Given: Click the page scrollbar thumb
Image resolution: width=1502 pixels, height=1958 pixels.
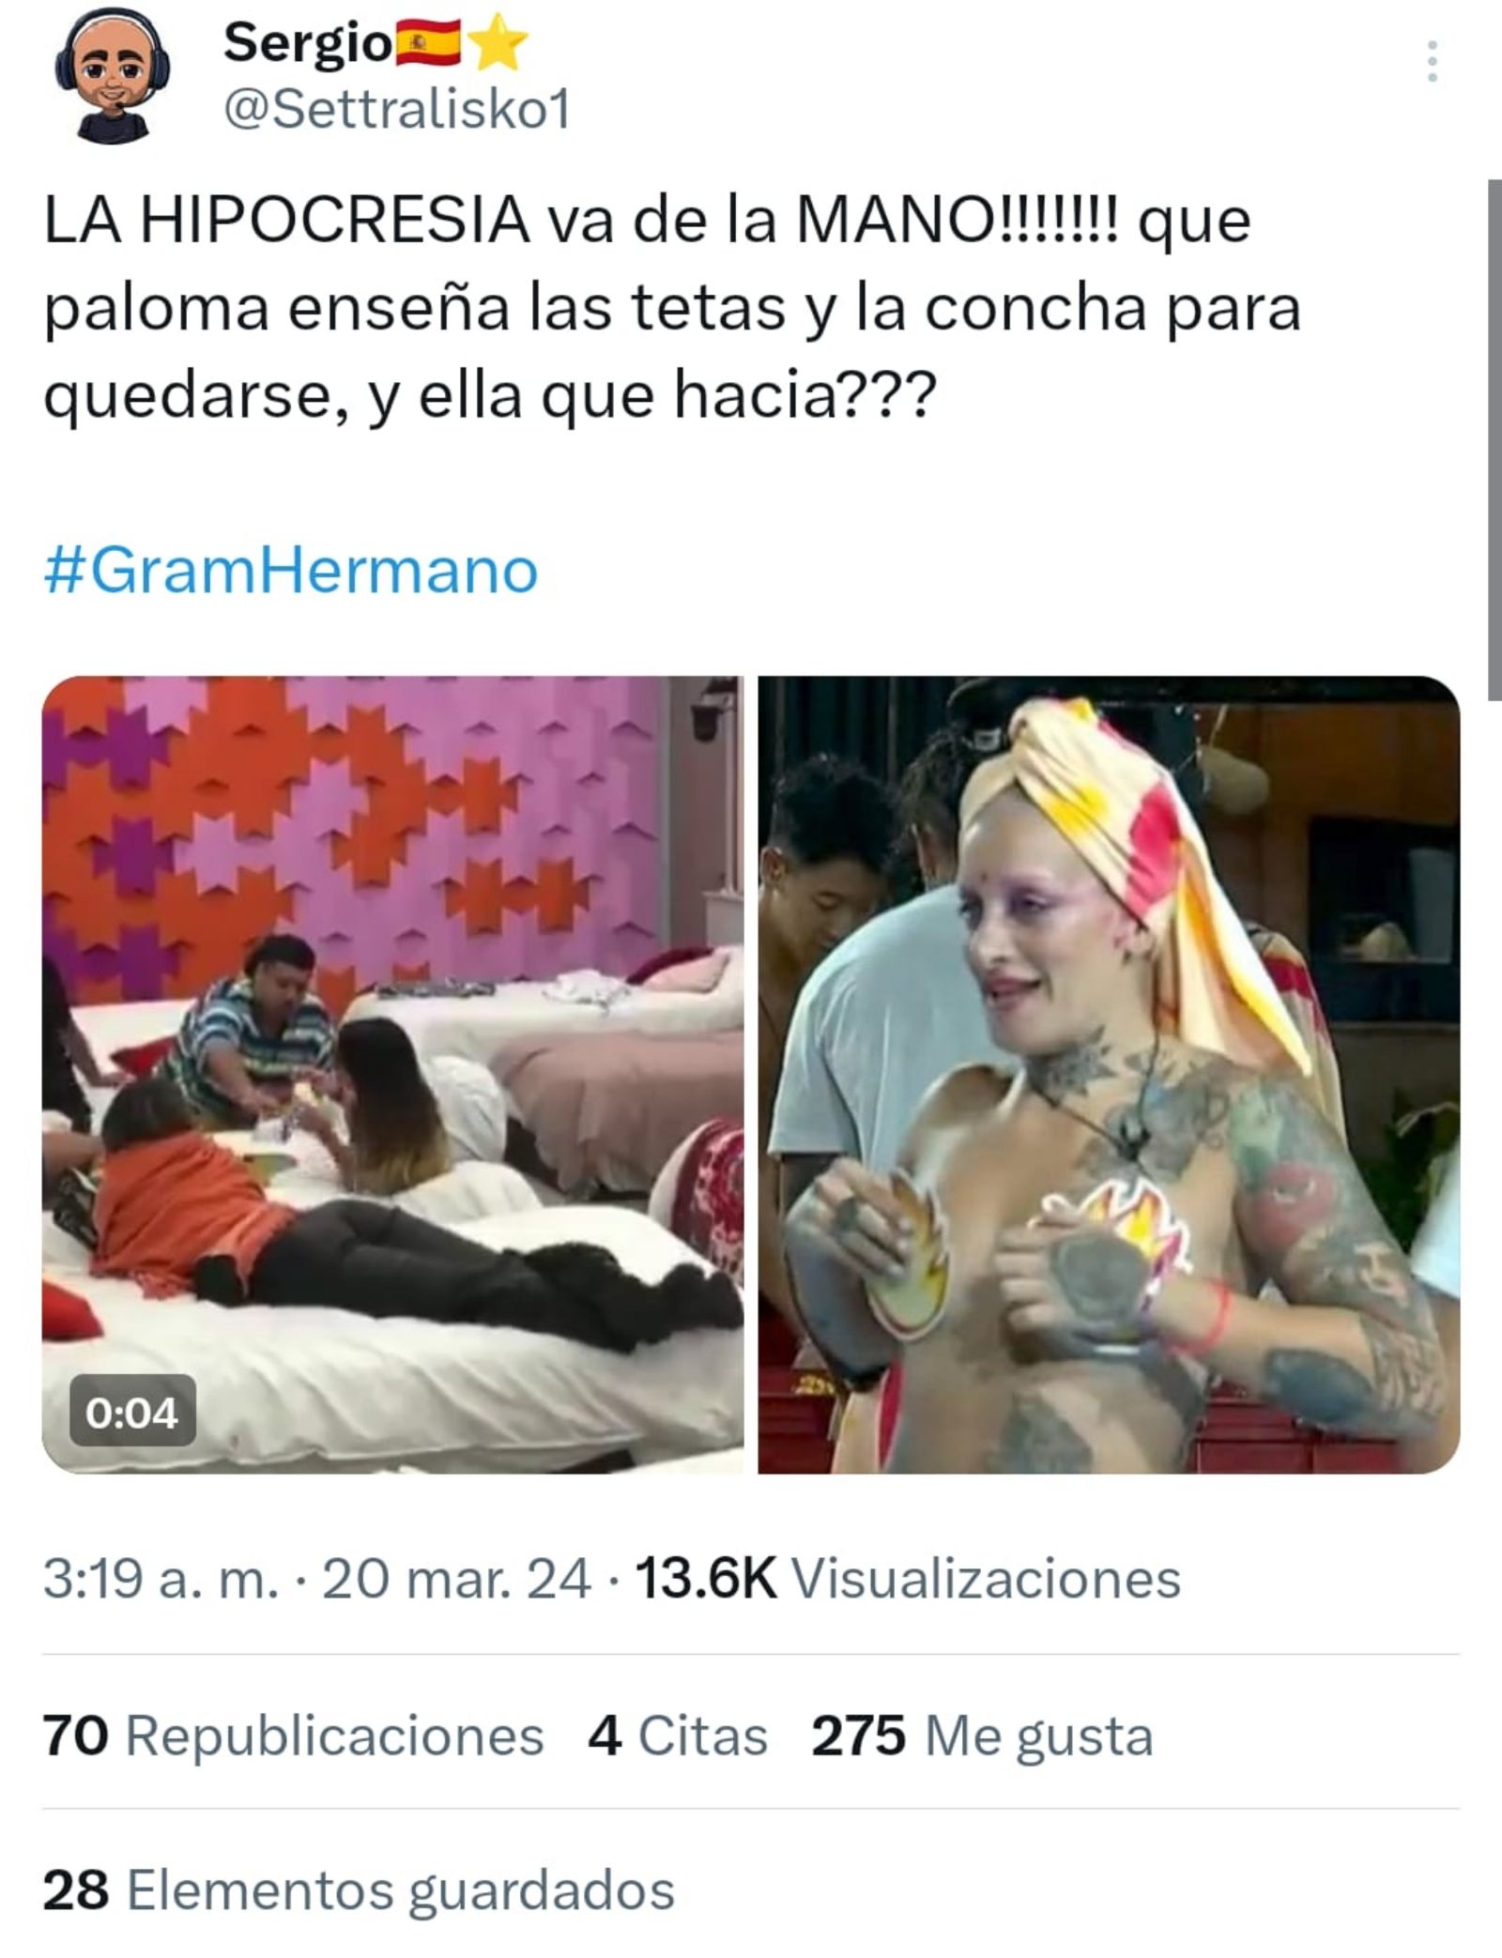Looking at the screenshot, I should click(1494, 439).
